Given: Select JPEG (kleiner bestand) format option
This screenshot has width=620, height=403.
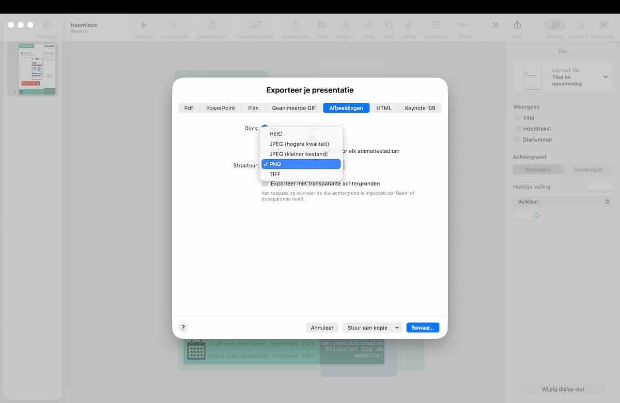Looking at the screenshot, I should (301, 154).
